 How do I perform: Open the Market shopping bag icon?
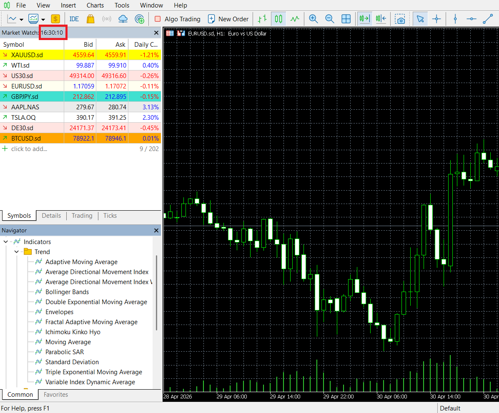[x=90, y=19]
